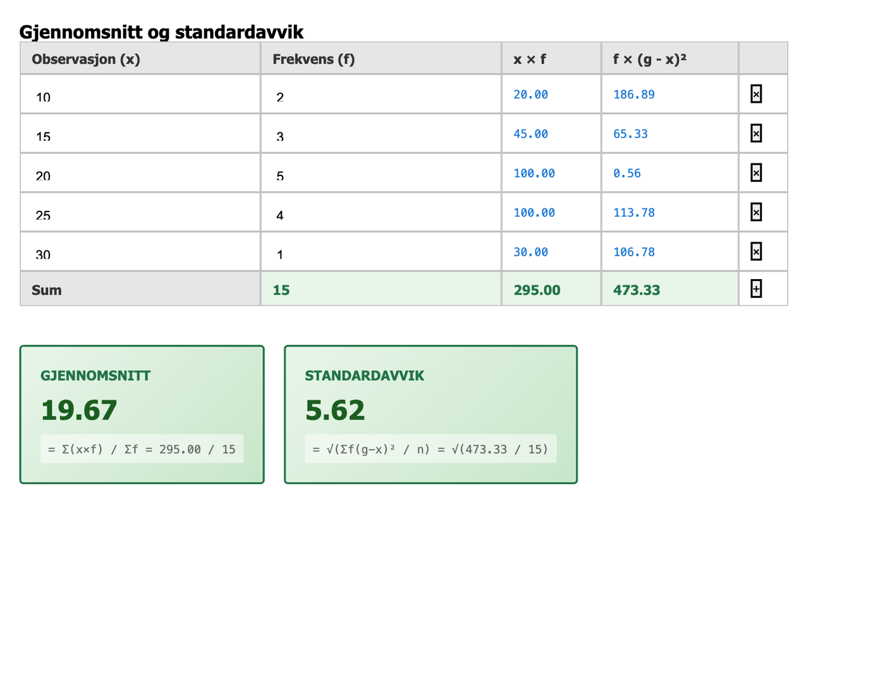The width and height of the screenshot is (885, 685).
Task: Edit the observation field containing 25
Action: pos(140,212)
